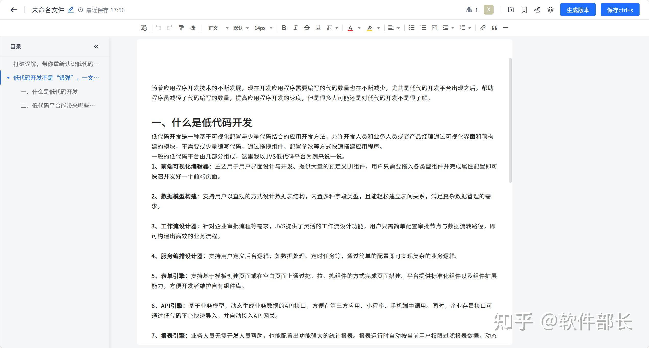Collapse the 目录 outline panel
The height and width of the screenshot is (348, 649).
coord(96,46)
